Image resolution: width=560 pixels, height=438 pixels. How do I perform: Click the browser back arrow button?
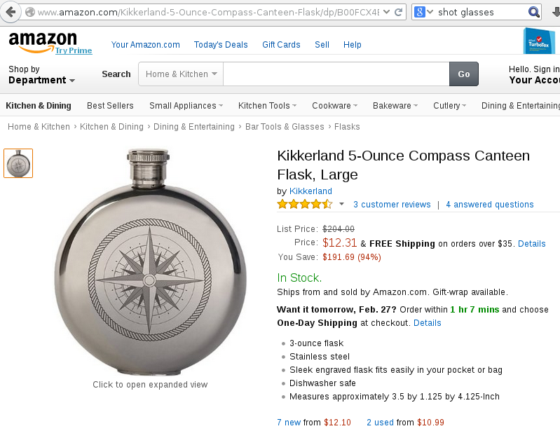10,12
